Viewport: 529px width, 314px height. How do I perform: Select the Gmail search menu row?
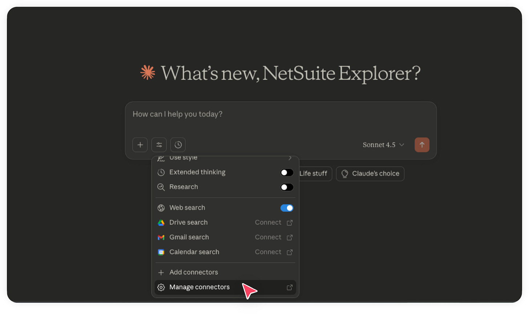225,237
